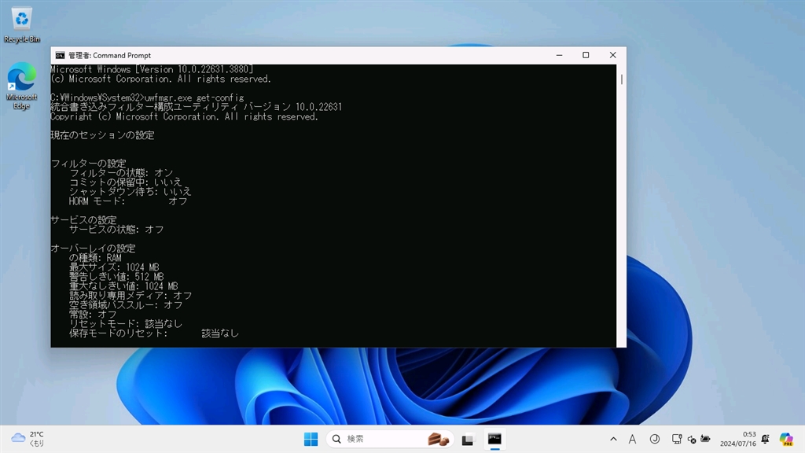
Task: Click the 'フィルターの状態: オン' line
Action: (121, 172)
